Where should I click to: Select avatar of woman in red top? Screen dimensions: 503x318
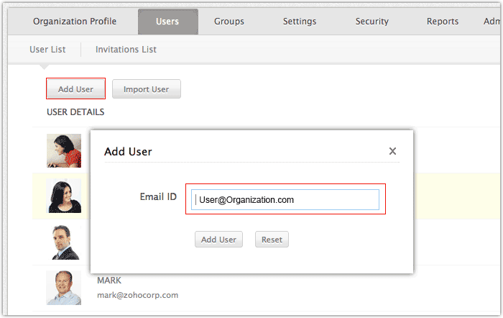[x=64, y=151]
